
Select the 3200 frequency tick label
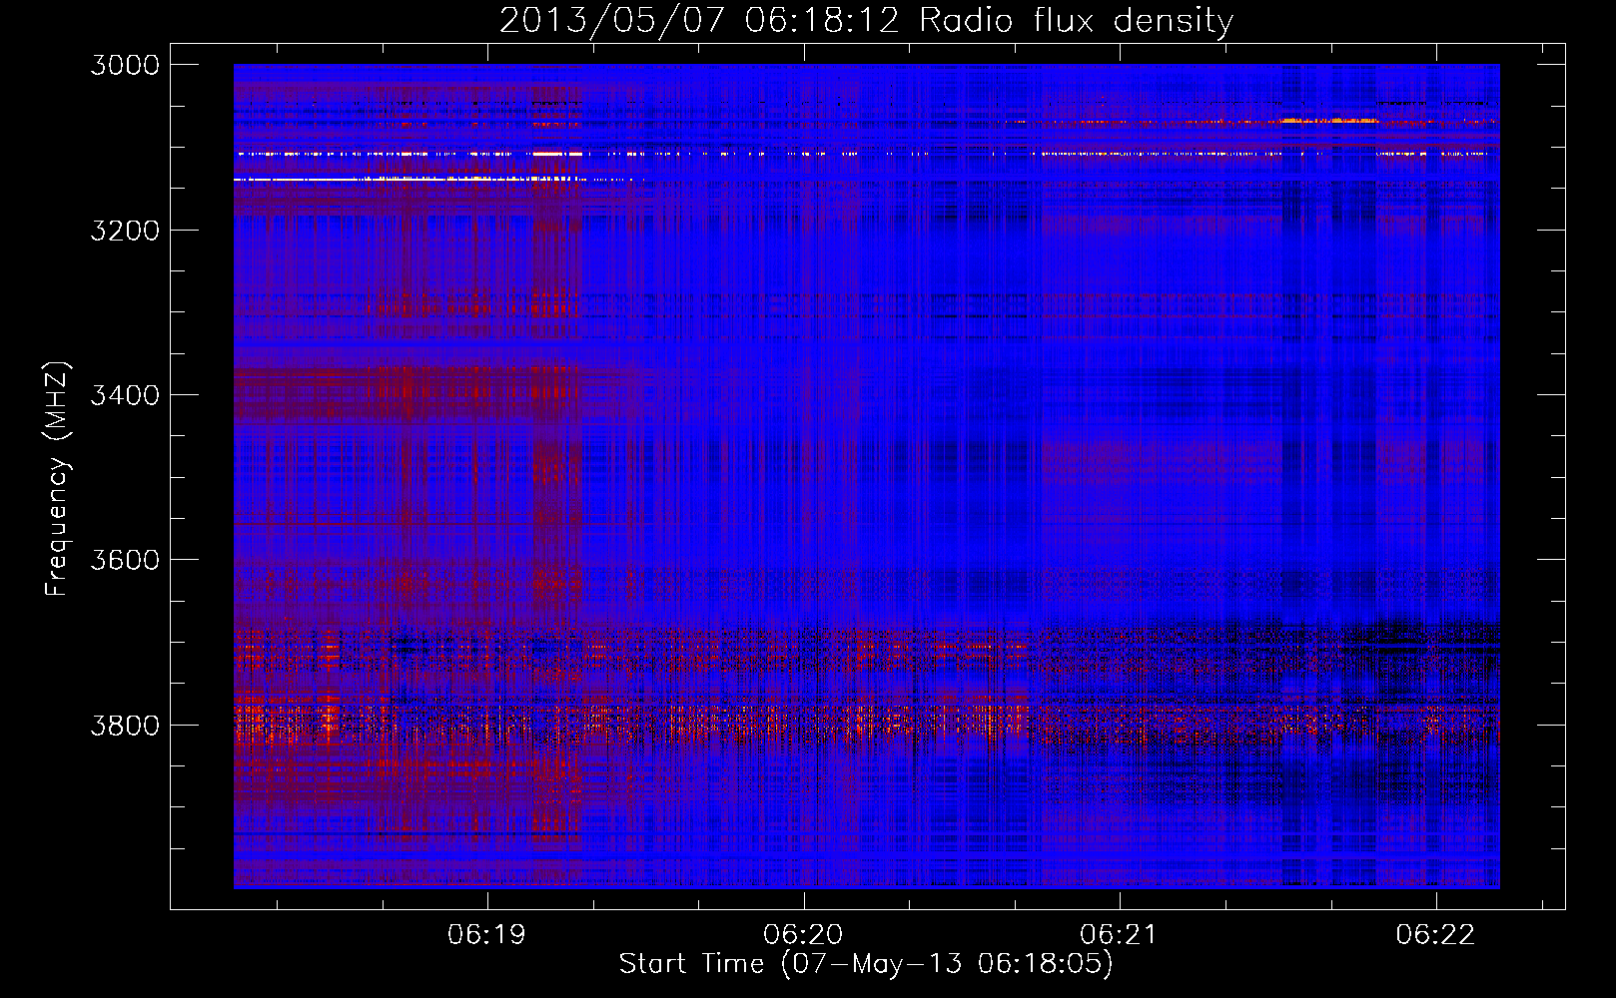pyautogui.click(x=125, y=231)
